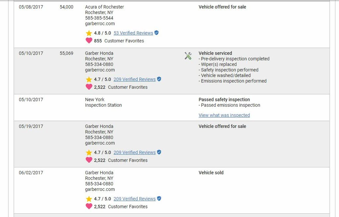Click the star icon in the 05/19/2017 offered for sale row
Viewport: 339px width, 217px height.
coord(89,152)
